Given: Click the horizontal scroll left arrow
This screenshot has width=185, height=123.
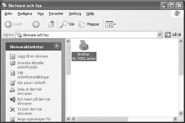Looking at the screenshot, I should tap(74, 119).
